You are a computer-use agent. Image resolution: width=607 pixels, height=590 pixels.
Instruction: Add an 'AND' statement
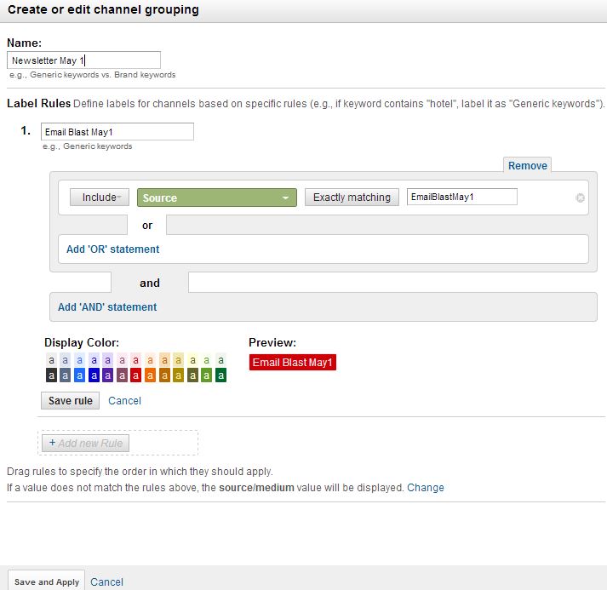[x=107, y=306]
